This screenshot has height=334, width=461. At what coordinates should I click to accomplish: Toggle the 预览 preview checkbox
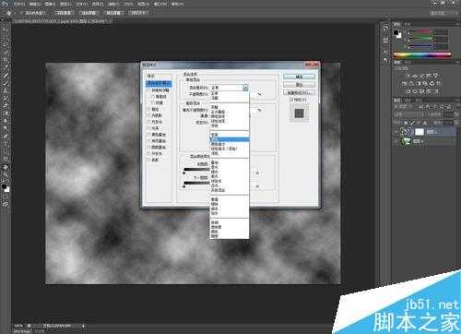click(291, 100)
